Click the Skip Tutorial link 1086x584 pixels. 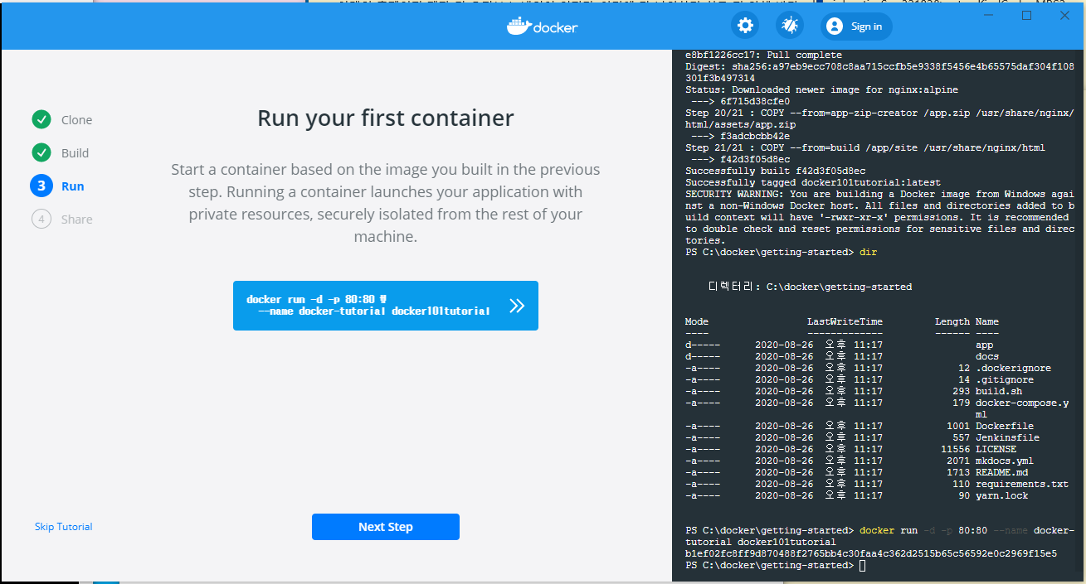coord(64,527)
